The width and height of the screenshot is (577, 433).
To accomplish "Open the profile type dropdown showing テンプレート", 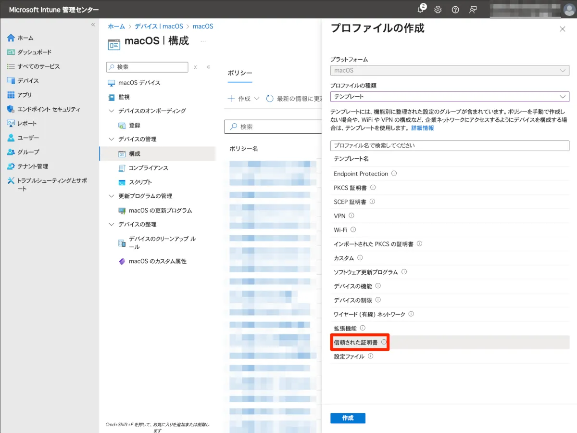I will point(450,97).
